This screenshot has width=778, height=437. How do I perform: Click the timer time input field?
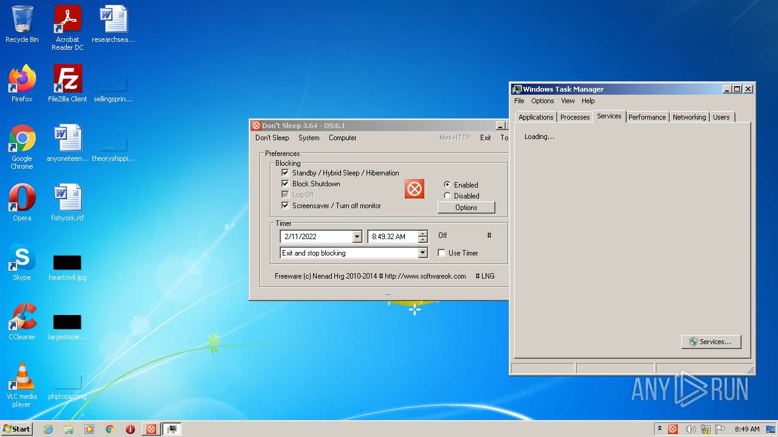(x=393, y=237)
